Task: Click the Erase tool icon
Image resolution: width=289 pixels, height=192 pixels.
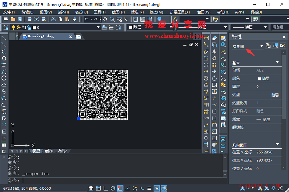Action: (214, 38)
